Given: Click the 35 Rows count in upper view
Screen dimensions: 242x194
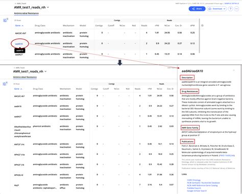Looking at the screenshot, I should click(x=17, y=20).
